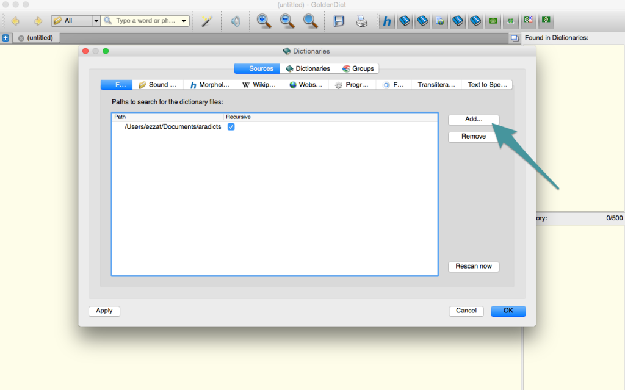Click the Path column header

click(x=168, y=117)
